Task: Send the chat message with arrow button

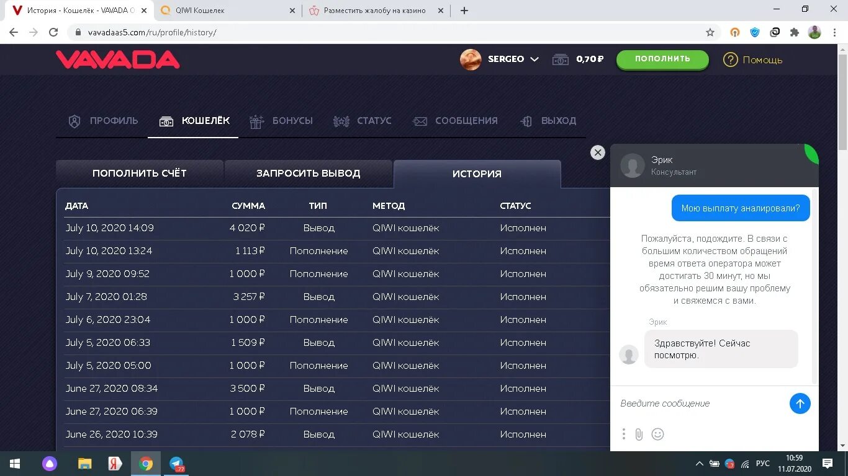Action: point(800,403)
